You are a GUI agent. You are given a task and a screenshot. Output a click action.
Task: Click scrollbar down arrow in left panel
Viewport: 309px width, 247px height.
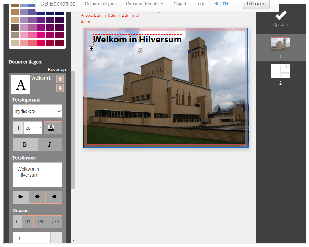(73, 240)
